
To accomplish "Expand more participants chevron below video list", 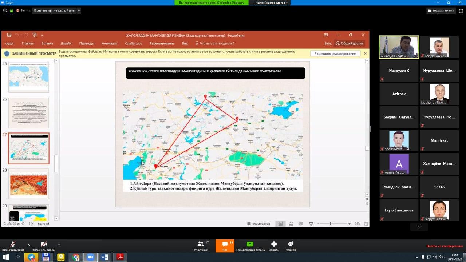I will click(419, 227).
